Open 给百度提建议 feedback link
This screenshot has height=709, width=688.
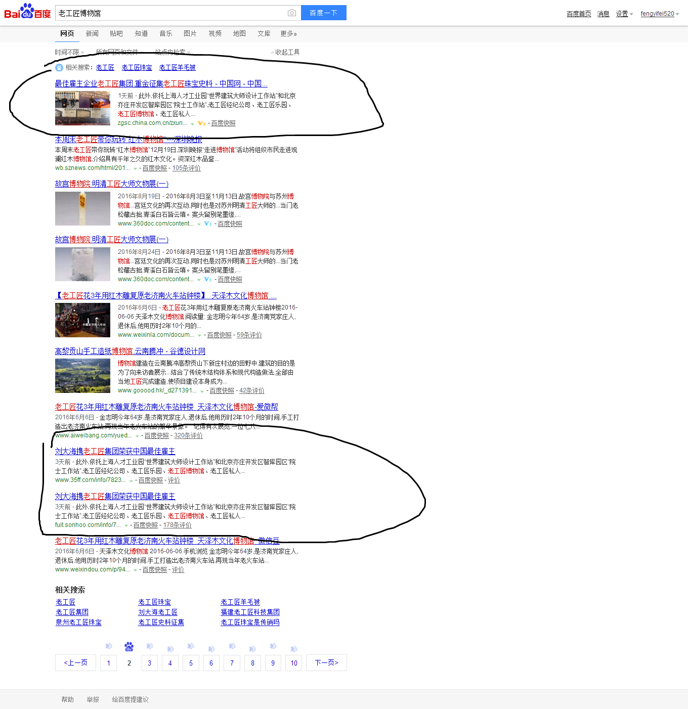(130, 699)
